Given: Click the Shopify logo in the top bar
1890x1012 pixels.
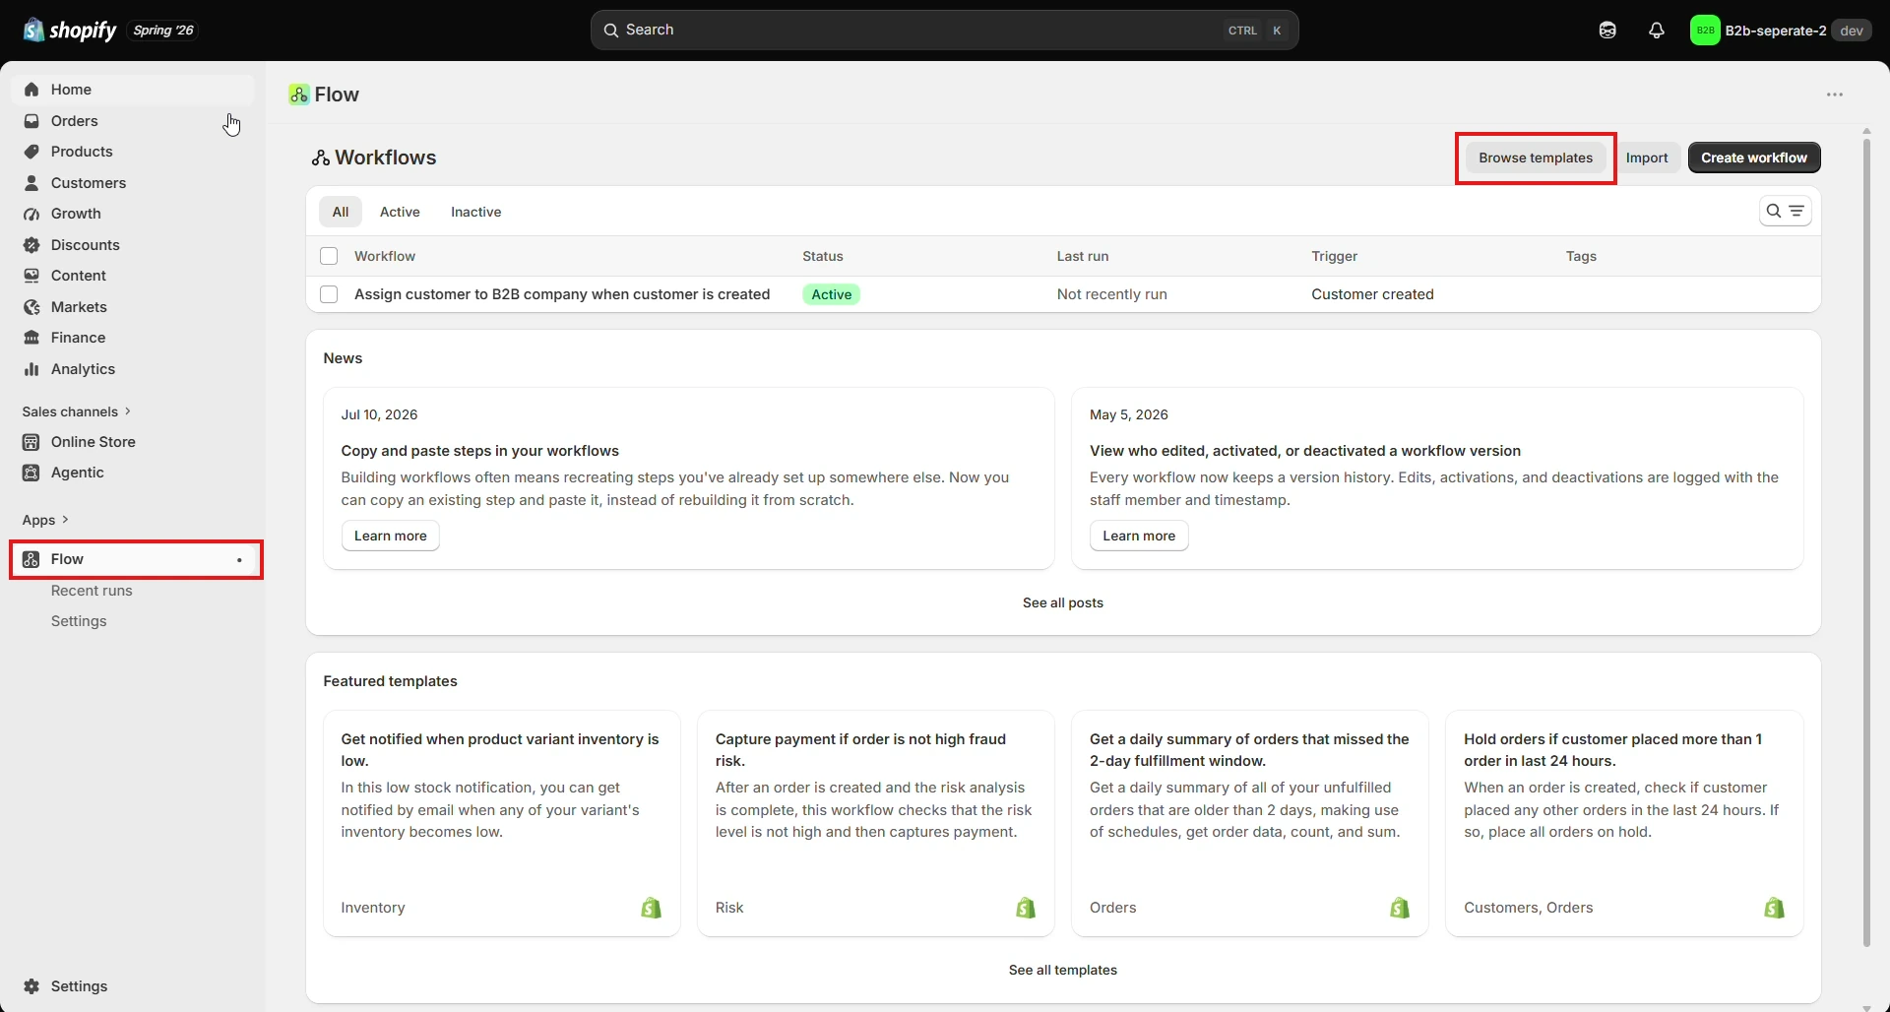Looking at the screenshot, I should pos(70,31).
